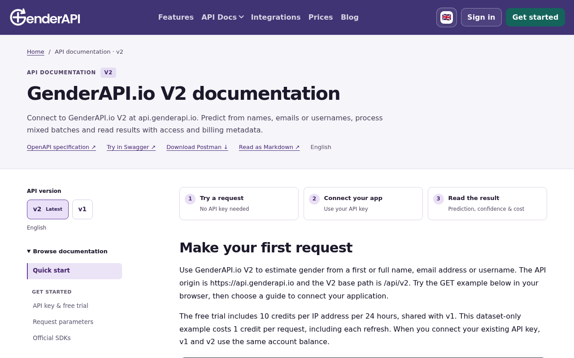Download the Postman collection
The height and width of the screenshot is (358, 574).
tap(197, 147)
